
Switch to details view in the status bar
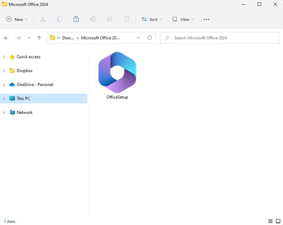[x=271, y=221]
